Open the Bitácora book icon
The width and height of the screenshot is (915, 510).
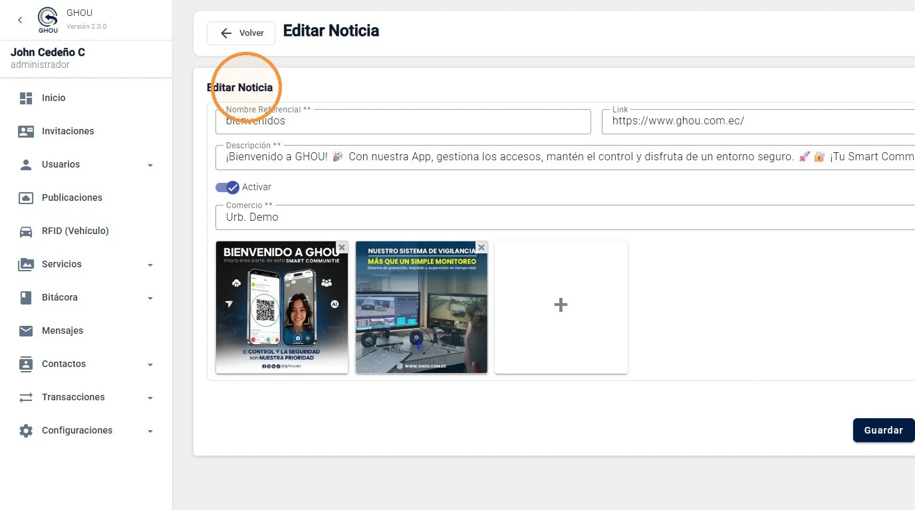pos(26,298)
